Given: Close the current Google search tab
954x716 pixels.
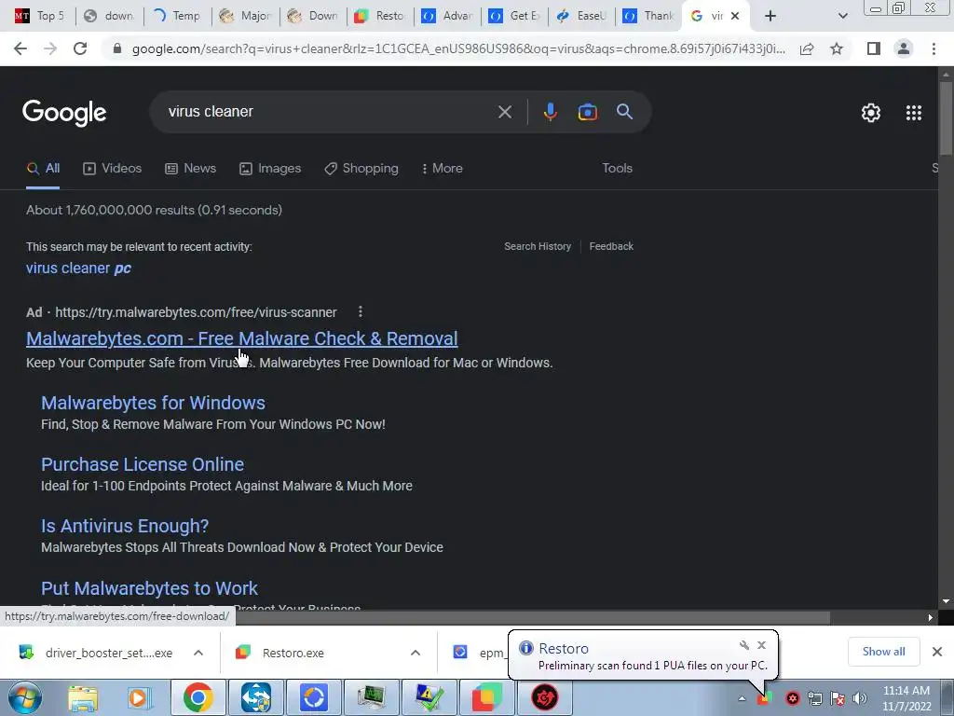Looking at the screenshot, I should point(735,16).
